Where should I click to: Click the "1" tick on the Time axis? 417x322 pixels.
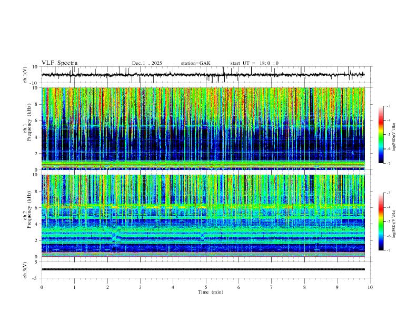click(74, 287)
